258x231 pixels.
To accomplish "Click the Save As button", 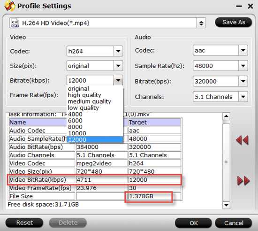I will 234,22.
